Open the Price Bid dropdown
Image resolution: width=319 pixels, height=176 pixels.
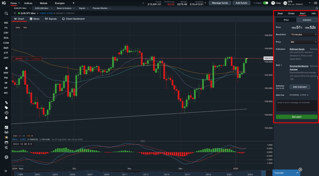pyautogui.click(x=304, y=42)
